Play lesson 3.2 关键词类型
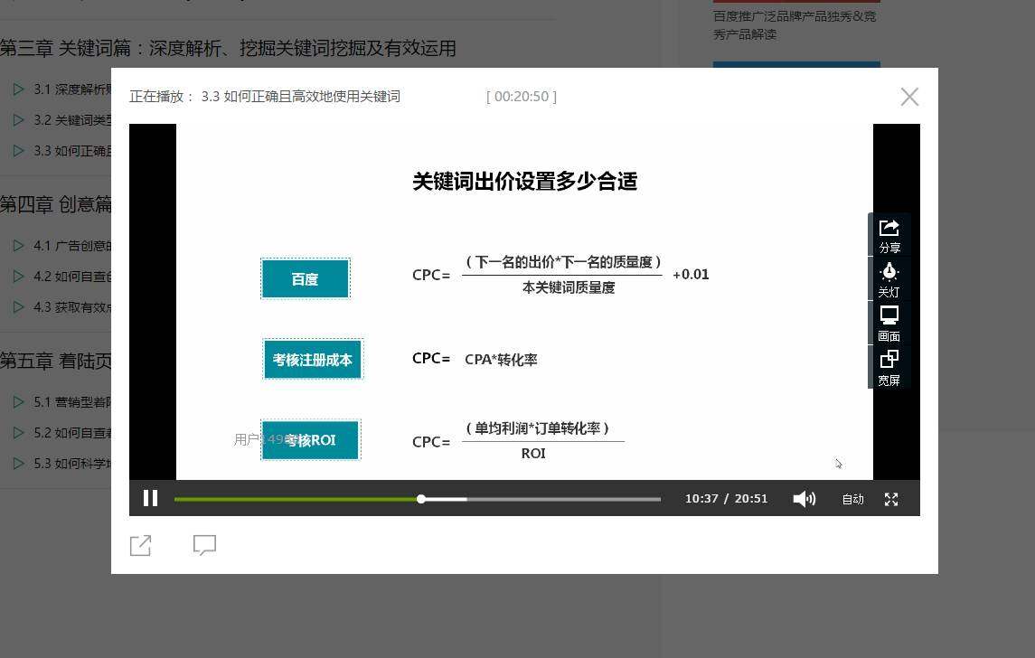Screen dimensions: 1035x658 click(x=72, y=120)
